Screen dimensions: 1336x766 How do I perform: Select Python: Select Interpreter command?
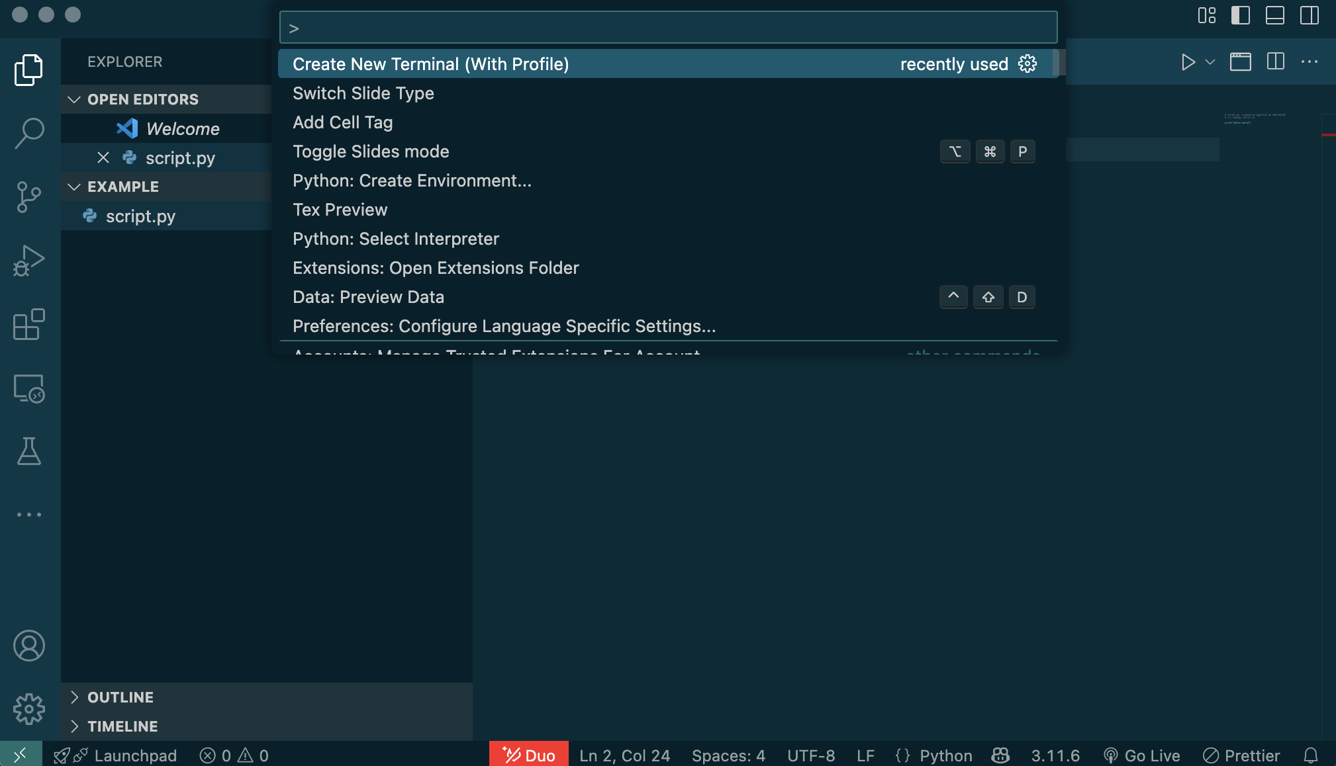click(395, 239)
